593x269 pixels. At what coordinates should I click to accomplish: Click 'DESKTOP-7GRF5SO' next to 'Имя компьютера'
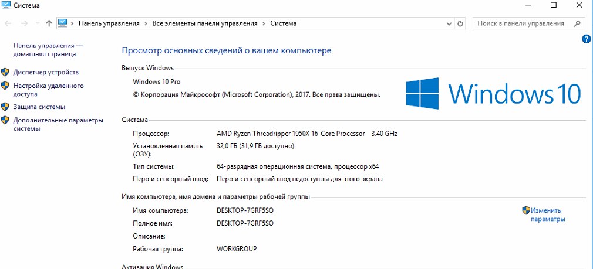coord(245,210)
